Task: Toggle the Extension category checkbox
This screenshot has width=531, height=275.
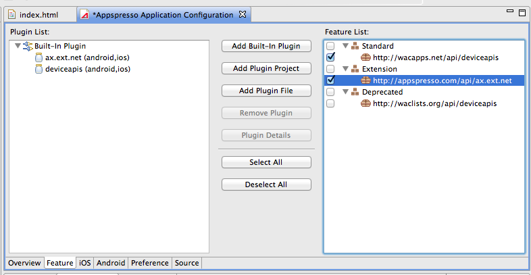Action: (x=330, y=69)
